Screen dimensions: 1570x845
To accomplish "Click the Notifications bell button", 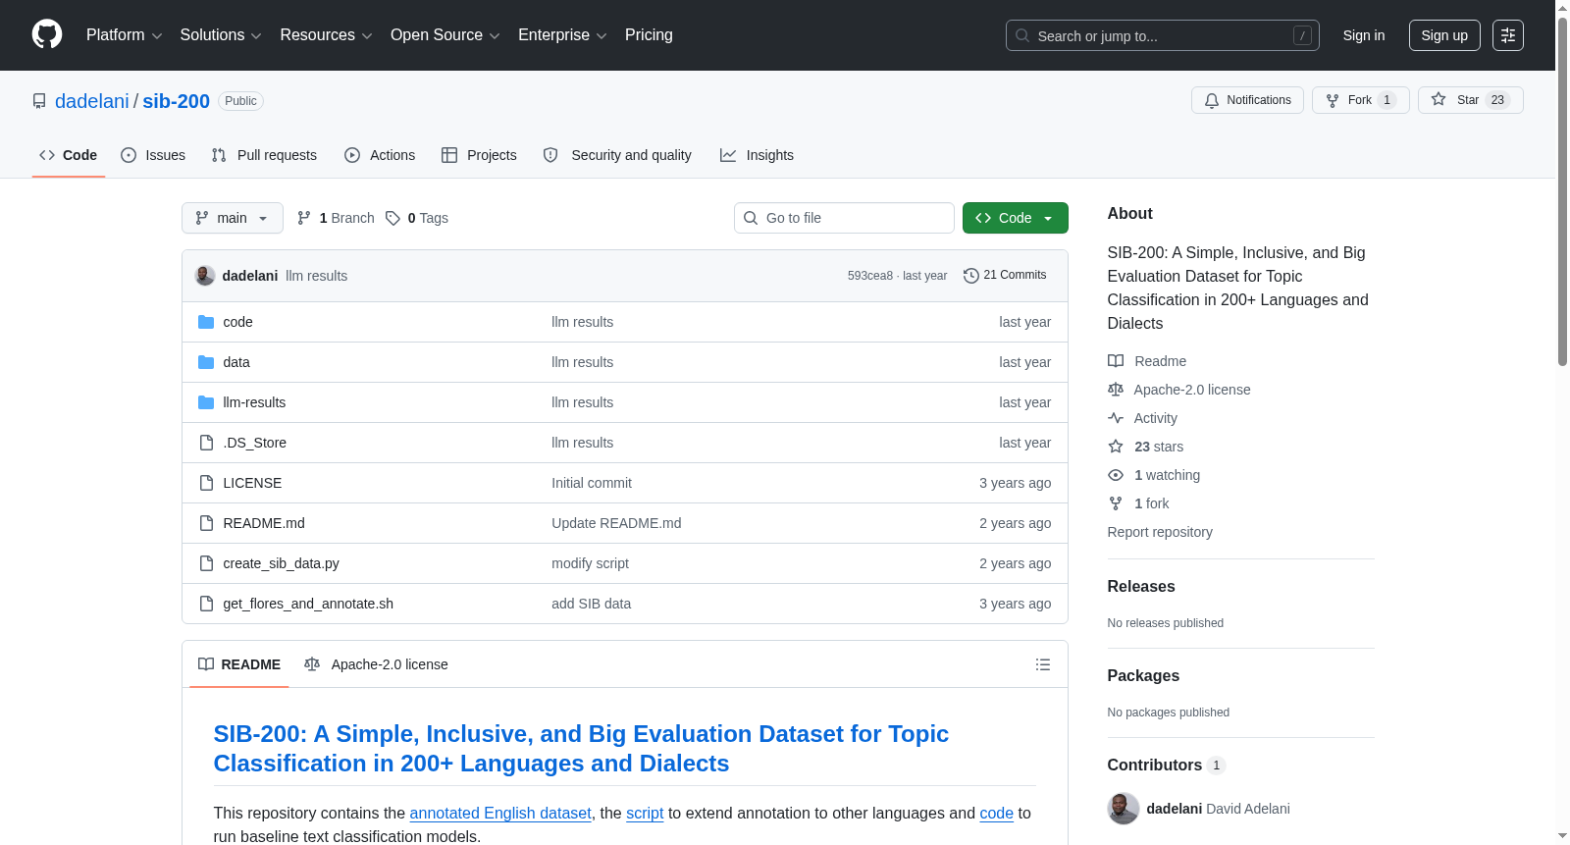I will click(1247, 100).
